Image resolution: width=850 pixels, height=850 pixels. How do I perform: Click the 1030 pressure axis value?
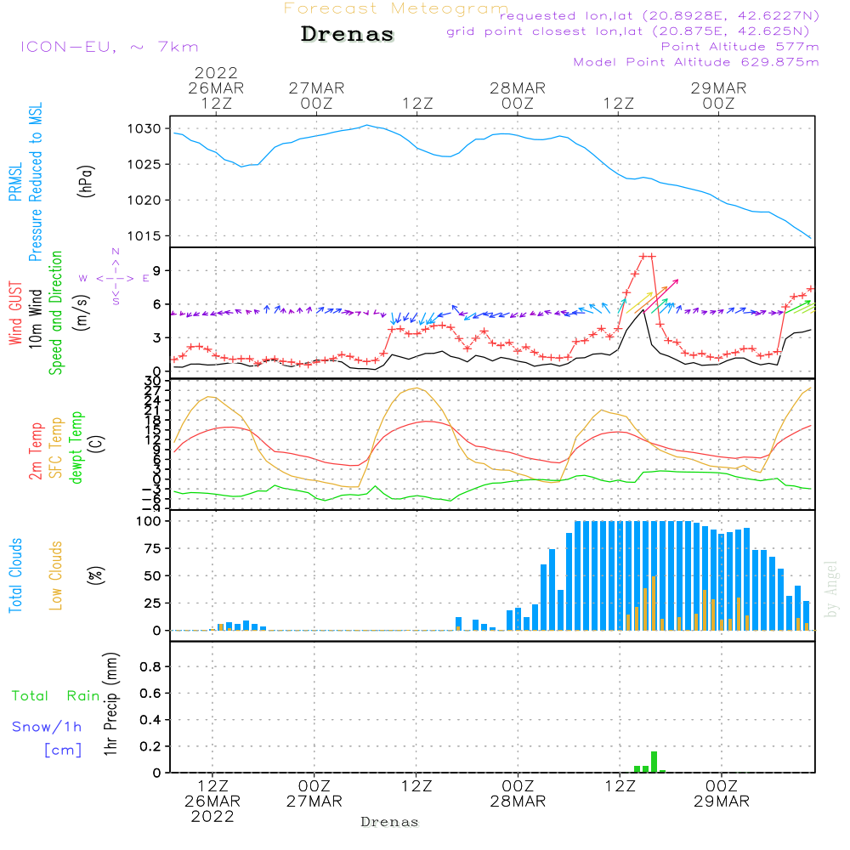(x=144, y=129)
